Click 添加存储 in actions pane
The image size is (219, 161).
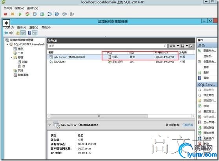click(x=208, y=128)
